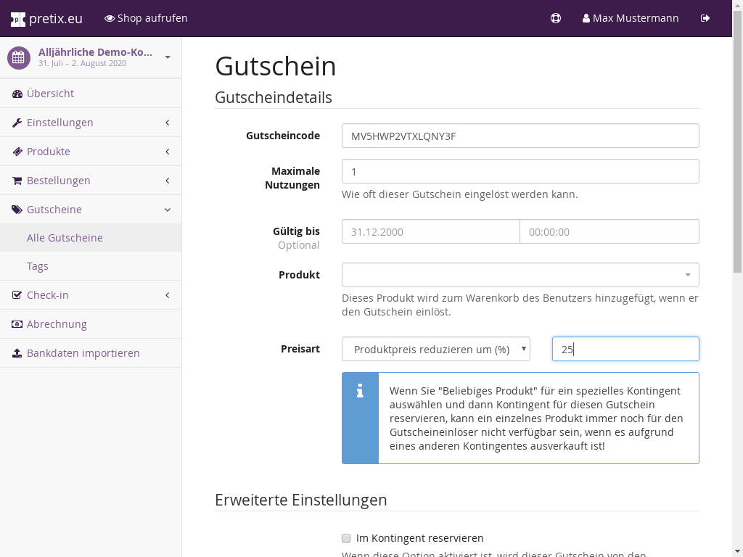Expand the Produkte menu chevron
This screenshot has width=743, height=557.
pos(168,152)
